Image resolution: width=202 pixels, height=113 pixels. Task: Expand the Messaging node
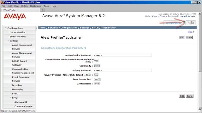10,89
